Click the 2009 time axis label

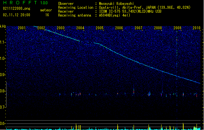177,28
